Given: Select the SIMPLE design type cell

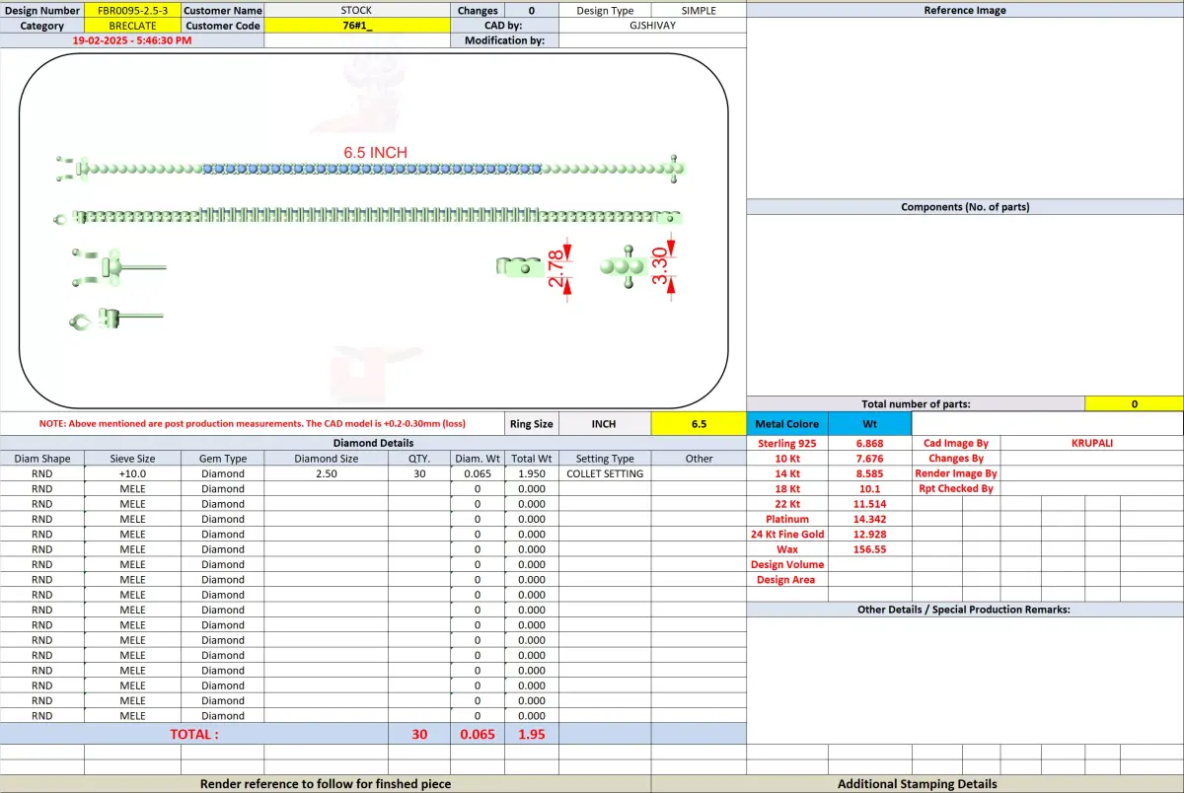Looking at the screenshot, I should pos(699,10).
